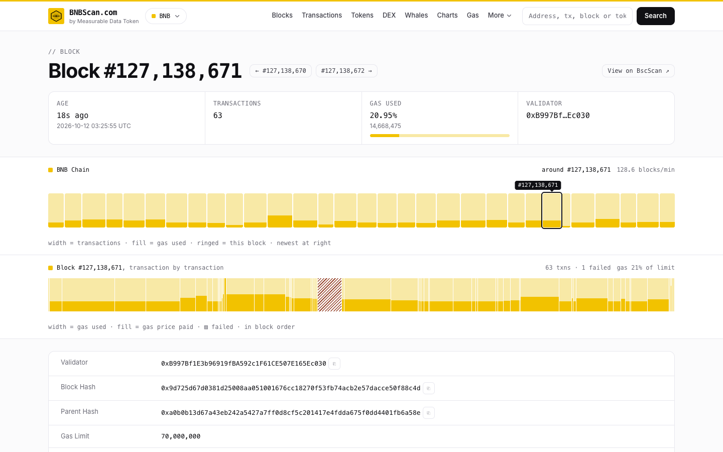723x452 pixels.
Task: Click the '63 txns · 1 failed' summary
Action: pos(578,268)
